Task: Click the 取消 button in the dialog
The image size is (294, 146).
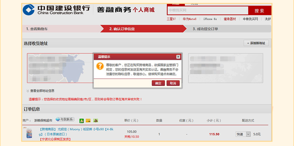Action: click(x=173, y=83)
